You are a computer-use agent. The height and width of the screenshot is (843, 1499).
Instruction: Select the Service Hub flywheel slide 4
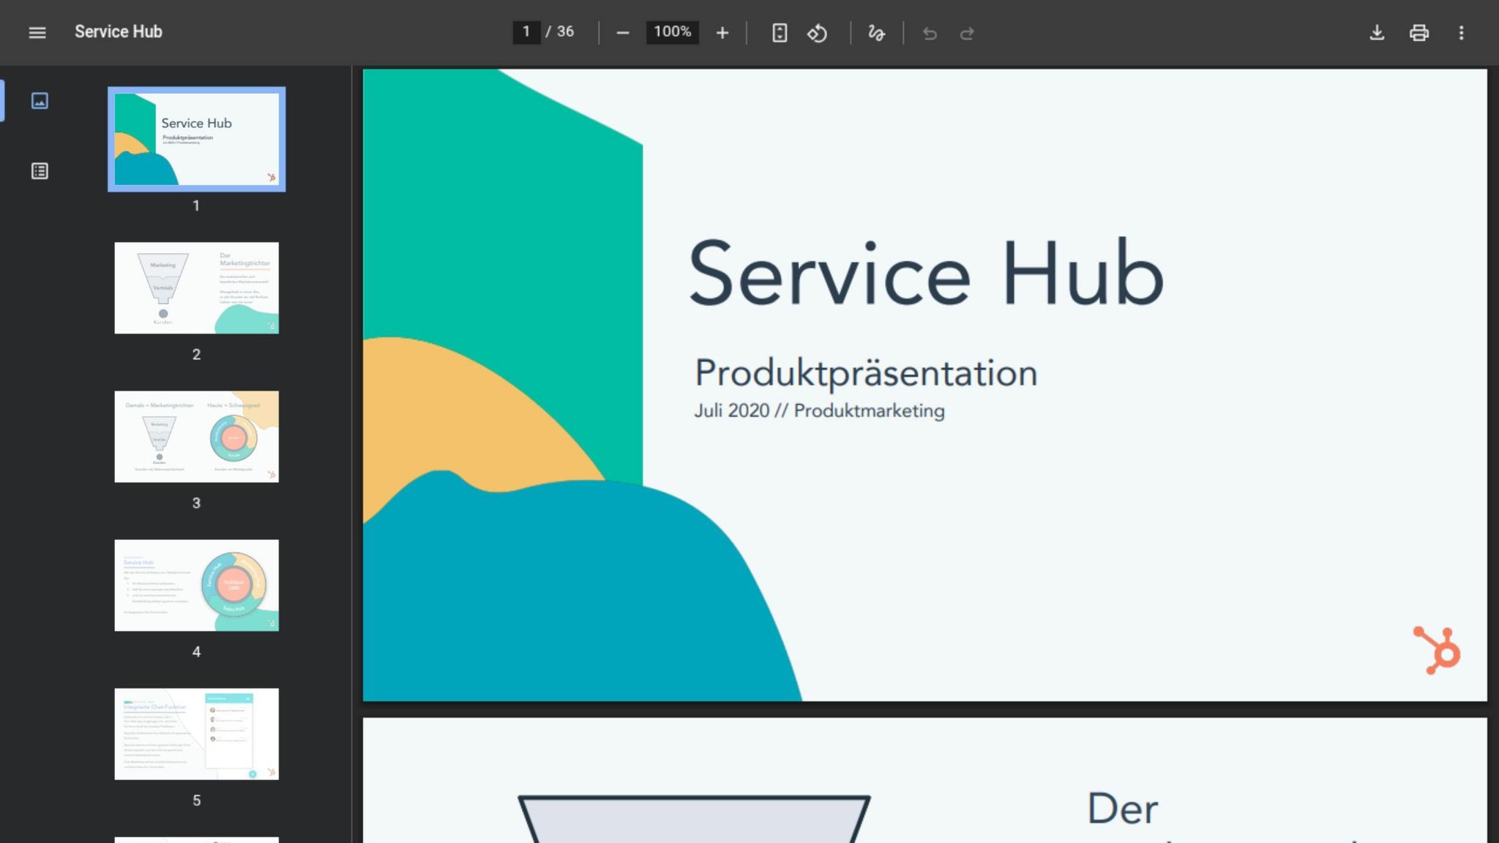click(x=196, y=585)
